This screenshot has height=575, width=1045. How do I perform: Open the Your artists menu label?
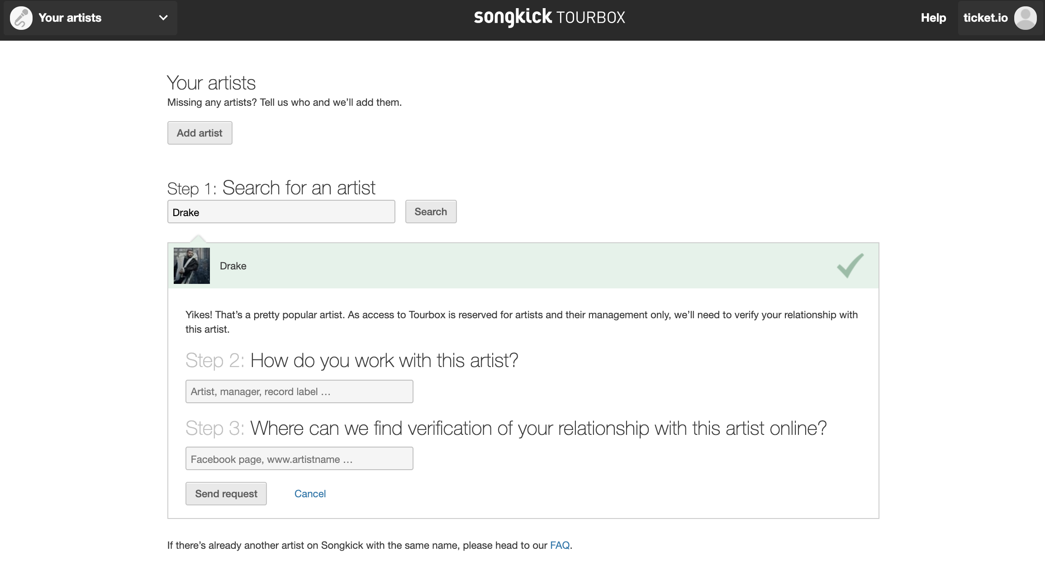(x=70, y=18)
